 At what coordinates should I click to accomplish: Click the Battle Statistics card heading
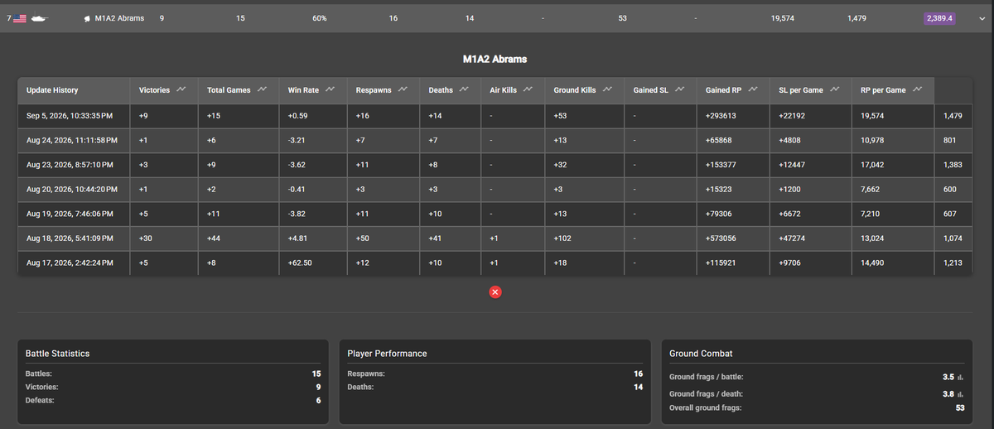point(58,354)
